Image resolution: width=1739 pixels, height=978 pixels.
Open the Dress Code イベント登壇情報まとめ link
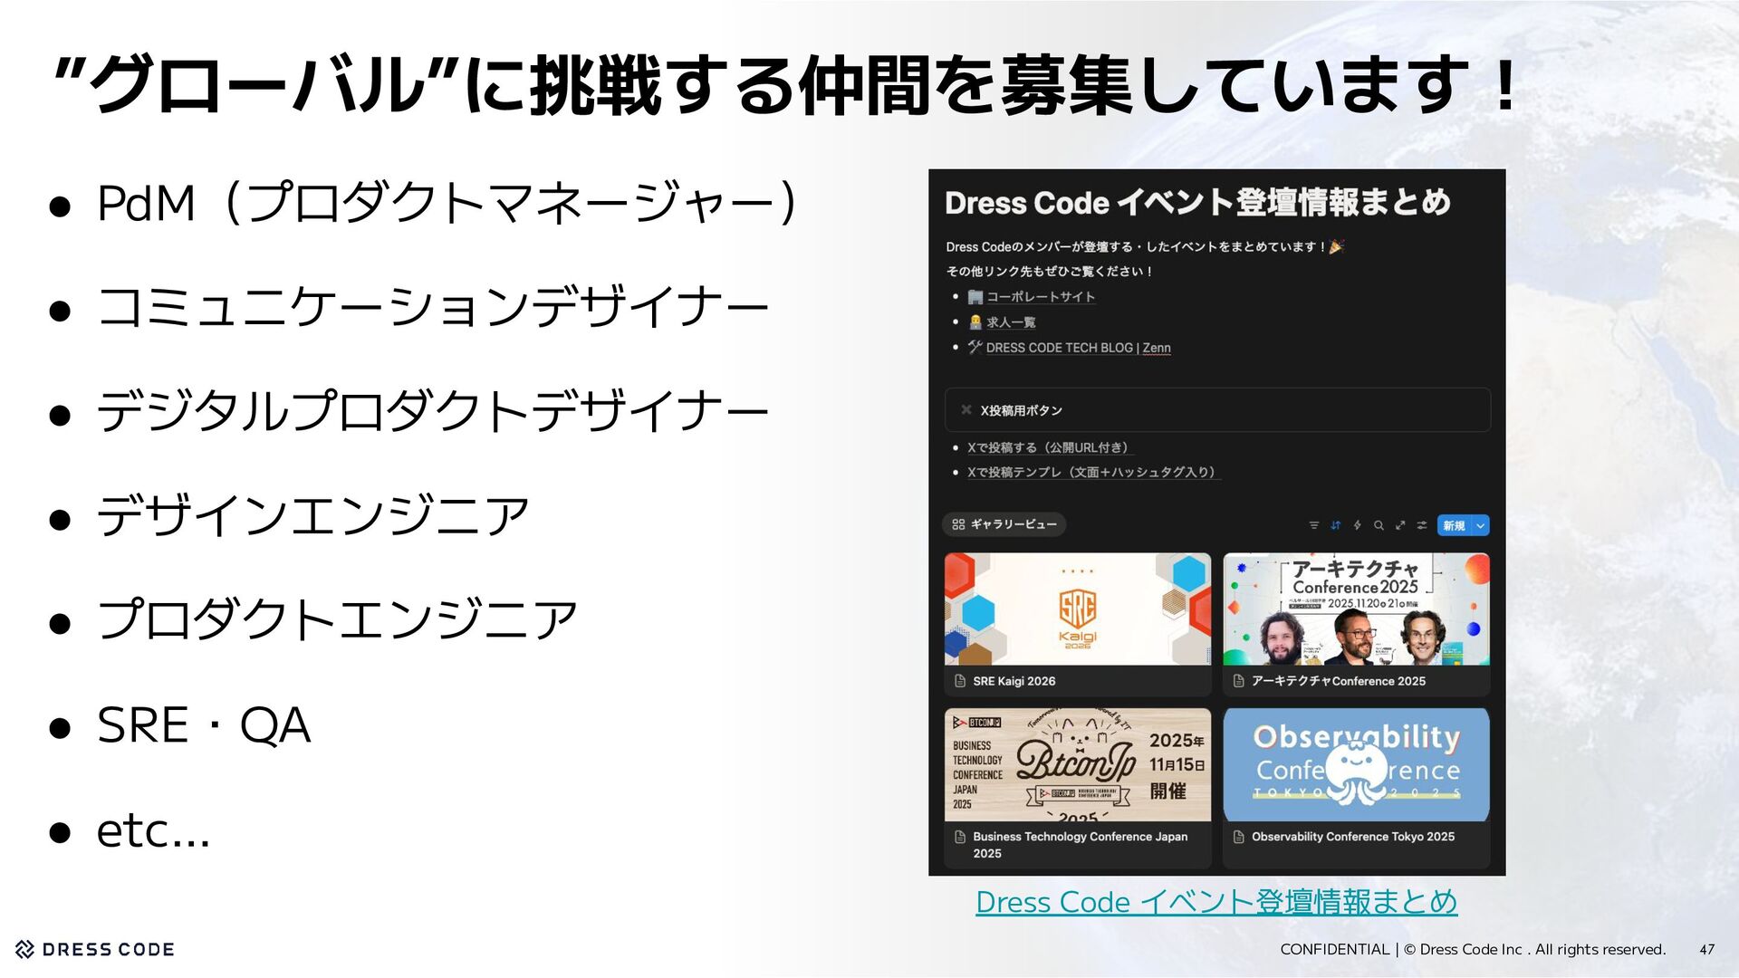pyautogui.click(x=1215, y=902)
